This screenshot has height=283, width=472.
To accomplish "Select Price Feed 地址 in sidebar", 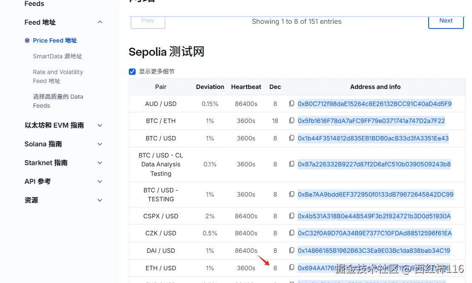I will click(55, 40).
